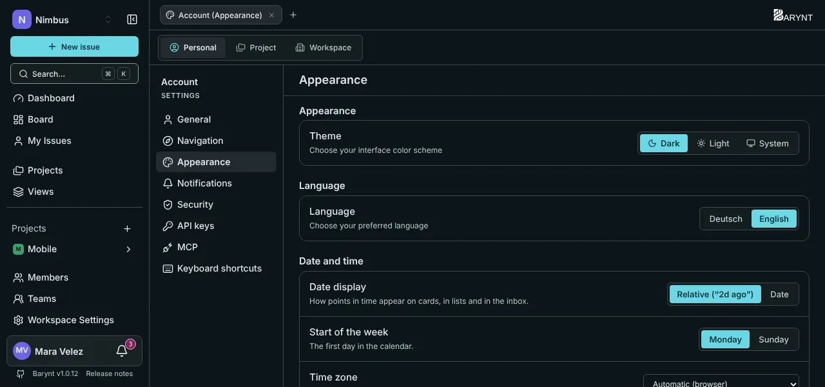This screenshot has height=387, width=825.
Task: Open Notifications settings
Action: tap(216, 183)
